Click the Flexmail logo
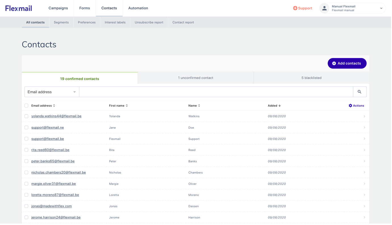 pyautogui.click(x=18, y=8)
